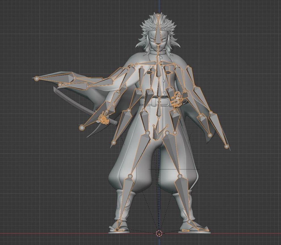This screenshot has width=281, height=245.
Task: Click the hip joint above the viewer's right thigh
Action: pos(167,133)
